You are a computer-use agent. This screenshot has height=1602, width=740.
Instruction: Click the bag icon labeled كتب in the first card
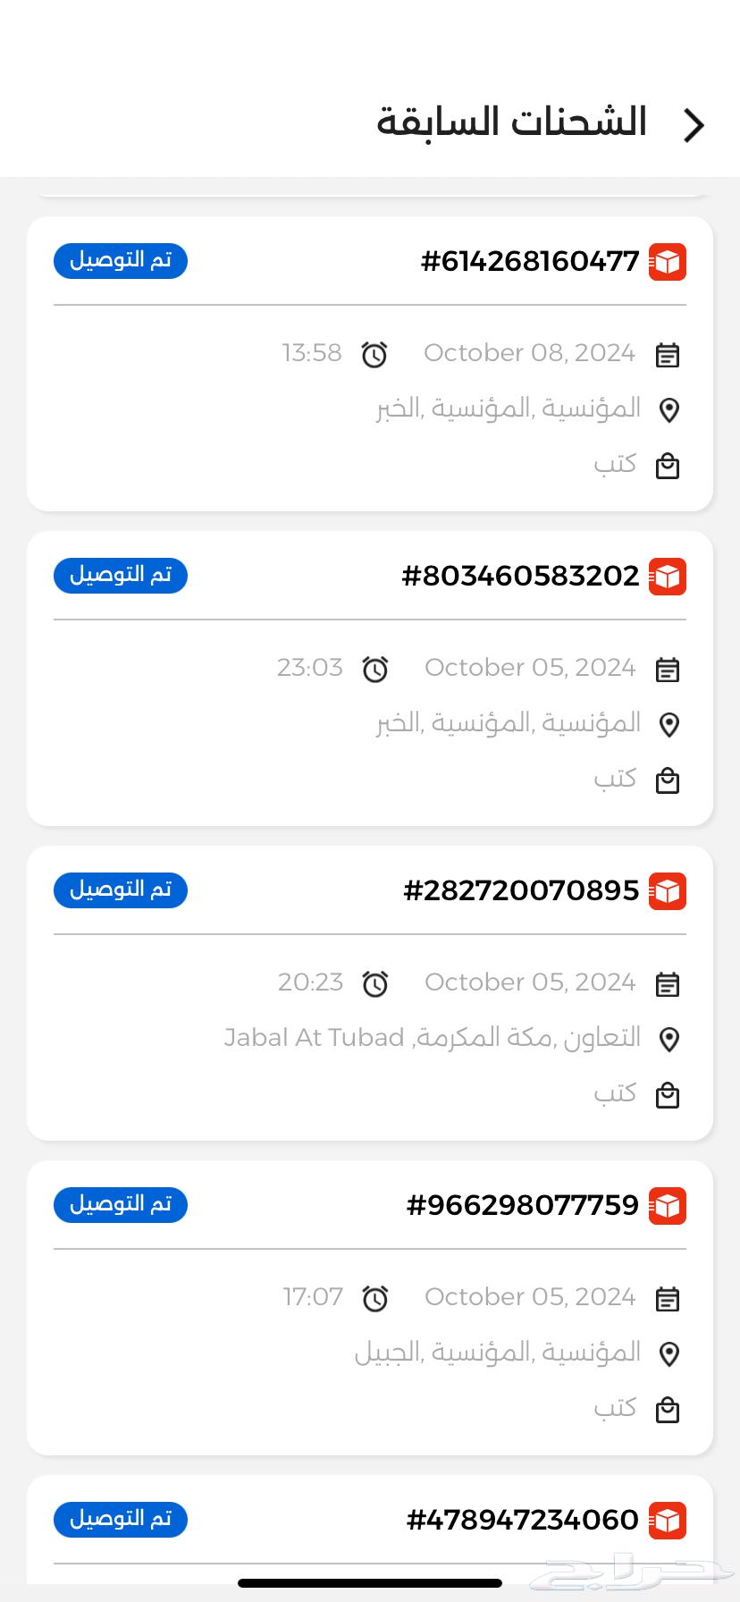(x=668, y=465)
